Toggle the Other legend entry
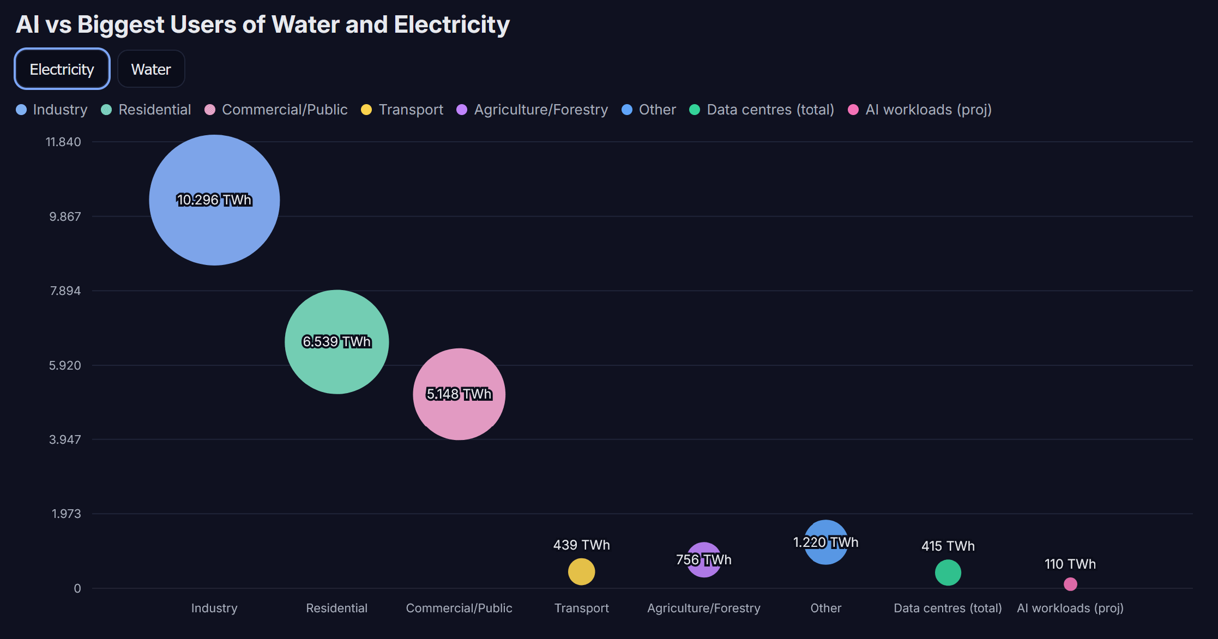 [649, 110]
